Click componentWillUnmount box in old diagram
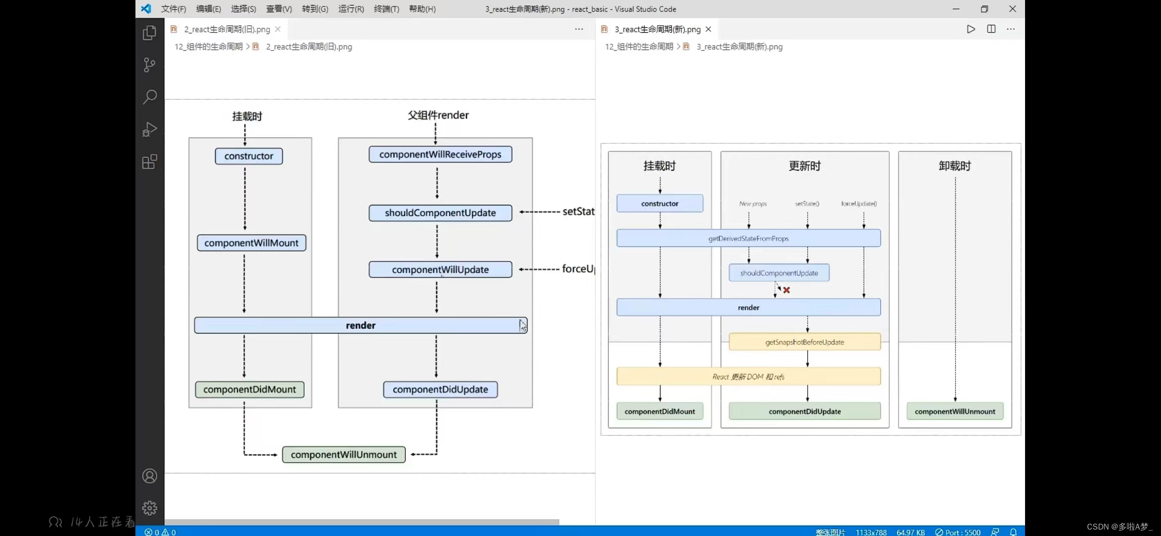Screen dimensions: 1161x536 [344, 455]
